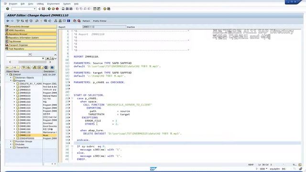This screenshot has height=172, width=306.
Task: Expand the Dictionary Objects folder
Action: [11, 77]
